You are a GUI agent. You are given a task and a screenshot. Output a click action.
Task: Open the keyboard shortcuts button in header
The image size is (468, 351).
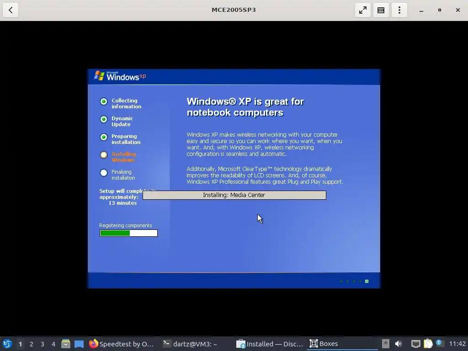[x=381, y=10]
